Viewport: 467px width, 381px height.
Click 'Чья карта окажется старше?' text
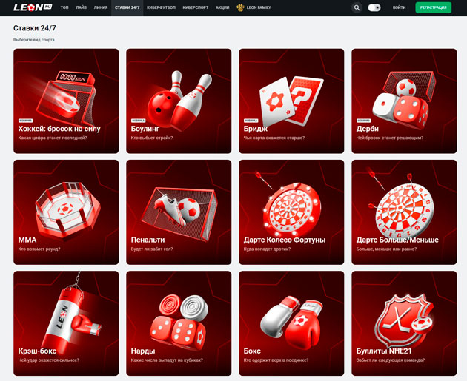(x=274, y=138)
